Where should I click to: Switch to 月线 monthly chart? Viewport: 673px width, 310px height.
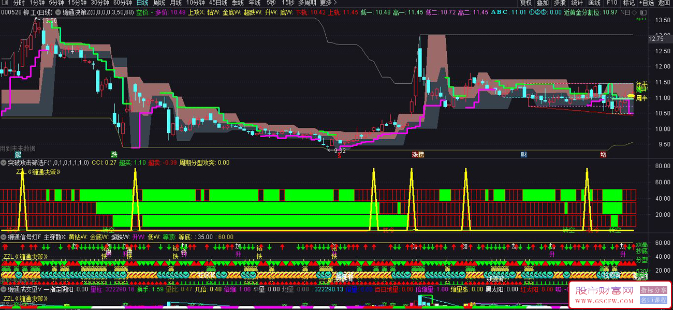pos(175,3)
